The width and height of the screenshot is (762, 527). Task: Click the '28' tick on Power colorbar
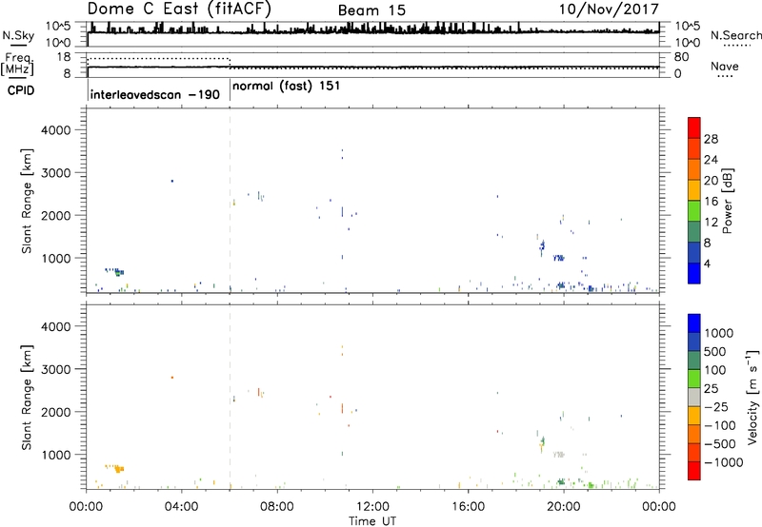click(x=711, y=139)
